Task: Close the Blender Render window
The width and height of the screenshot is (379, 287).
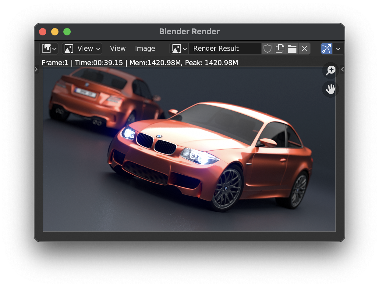Action: (43, 32)
